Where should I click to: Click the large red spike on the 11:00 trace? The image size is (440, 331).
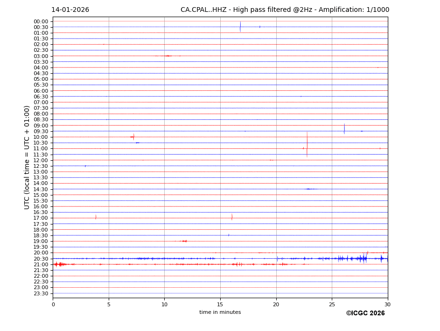pyautogui.click(x=307, y=145)
